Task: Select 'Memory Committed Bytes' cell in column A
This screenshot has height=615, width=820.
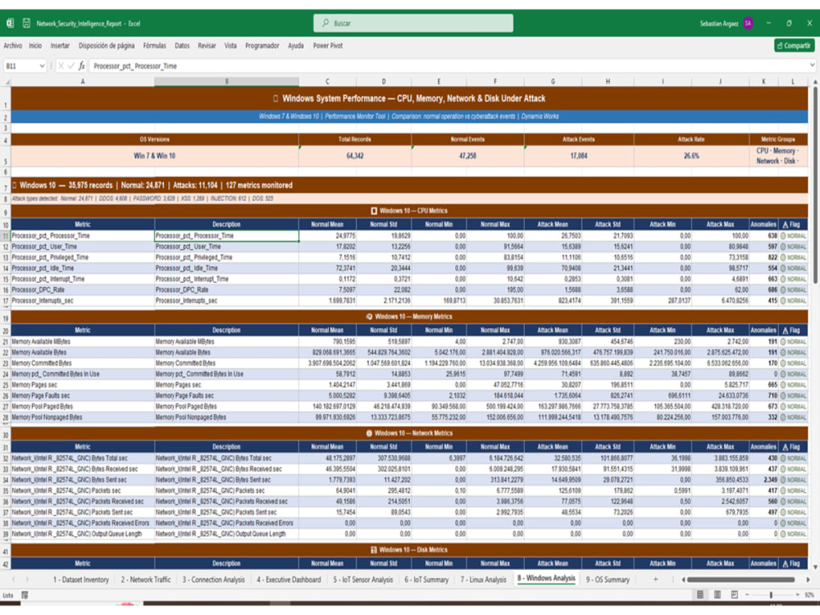Action: [83, 363]
